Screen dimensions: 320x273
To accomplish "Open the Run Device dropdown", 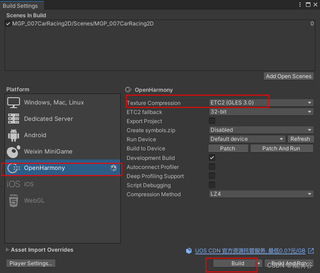I will [x=247, y=139].
